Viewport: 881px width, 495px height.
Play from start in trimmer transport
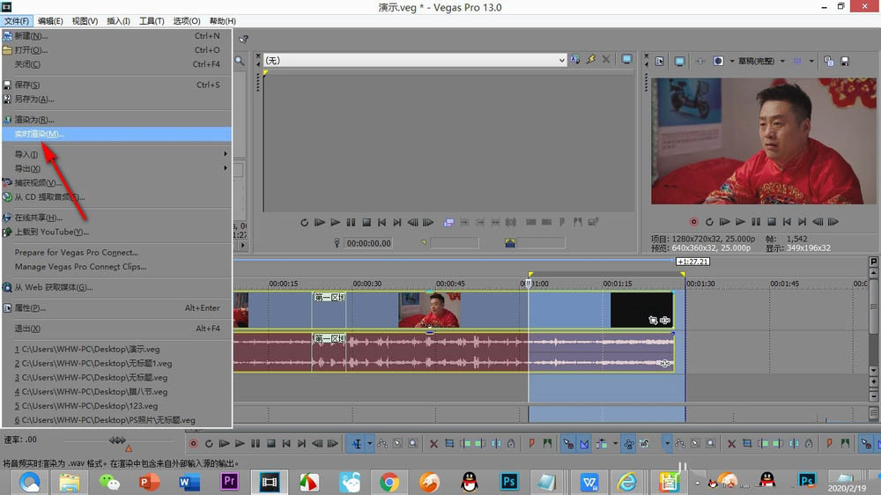(x=320, y=223)
